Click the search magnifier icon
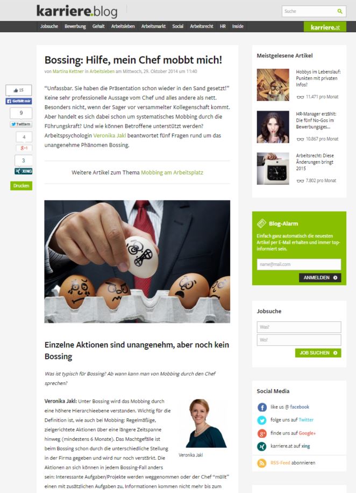 340,11
